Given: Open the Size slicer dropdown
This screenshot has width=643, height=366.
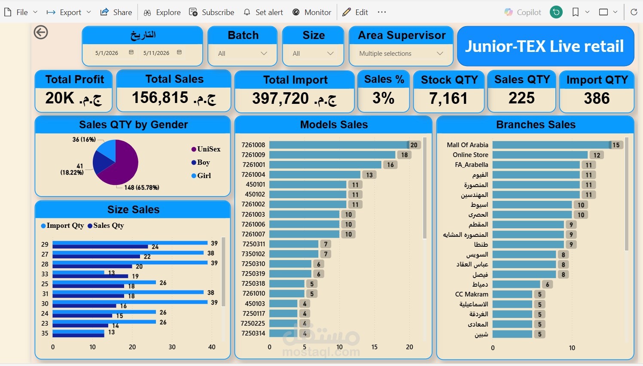Looking at the screenshot, I should [x=313, y=54].
